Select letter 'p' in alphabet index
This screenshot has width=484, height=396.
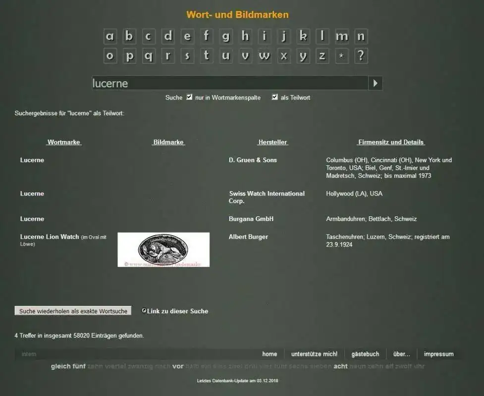(x=129, y=56)
